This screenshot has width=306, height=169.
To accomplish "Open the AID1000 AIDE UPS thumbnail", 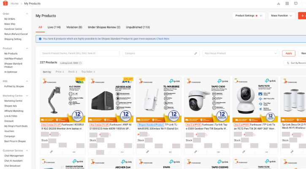I will [x=111, y=100].
